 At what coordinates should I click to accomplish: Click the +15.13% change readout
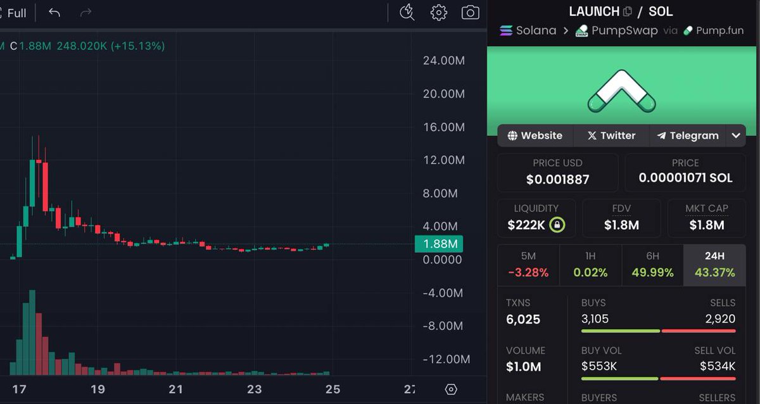tap(138, 46)
